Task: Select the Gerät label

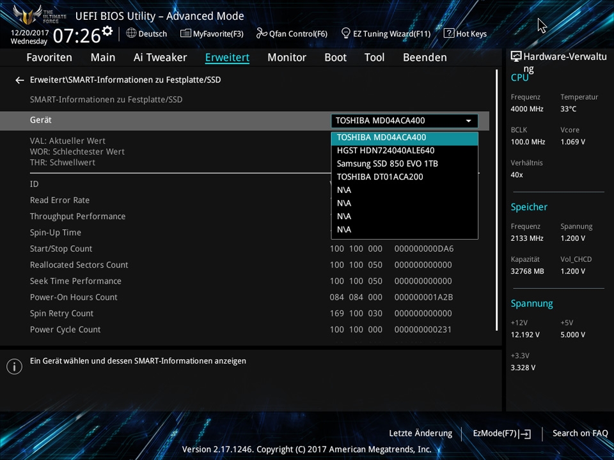Action: coord(41,120)
